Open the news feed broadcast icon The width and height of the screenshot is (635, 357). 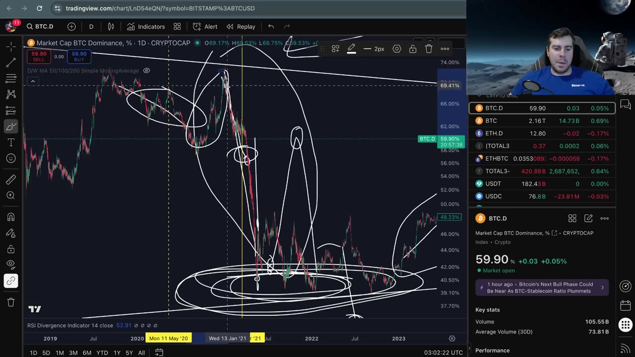pos(626,349)
